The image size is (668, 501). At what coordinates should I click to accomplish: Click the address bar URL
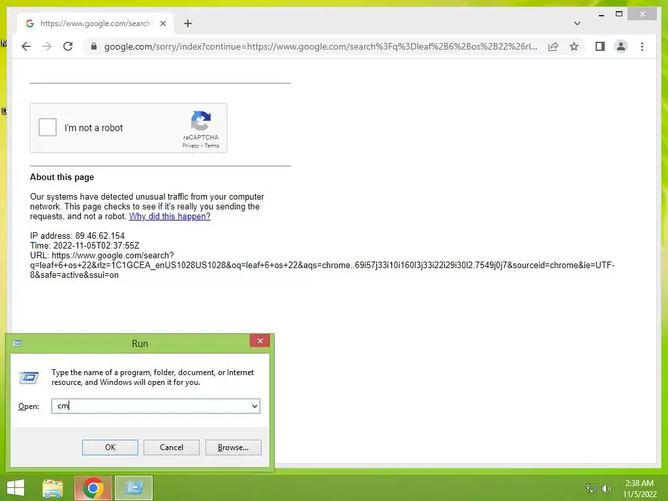(x=320, y=46)
